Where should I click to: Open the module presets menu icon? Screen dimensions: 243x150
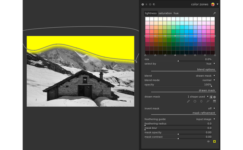(146, 5)
